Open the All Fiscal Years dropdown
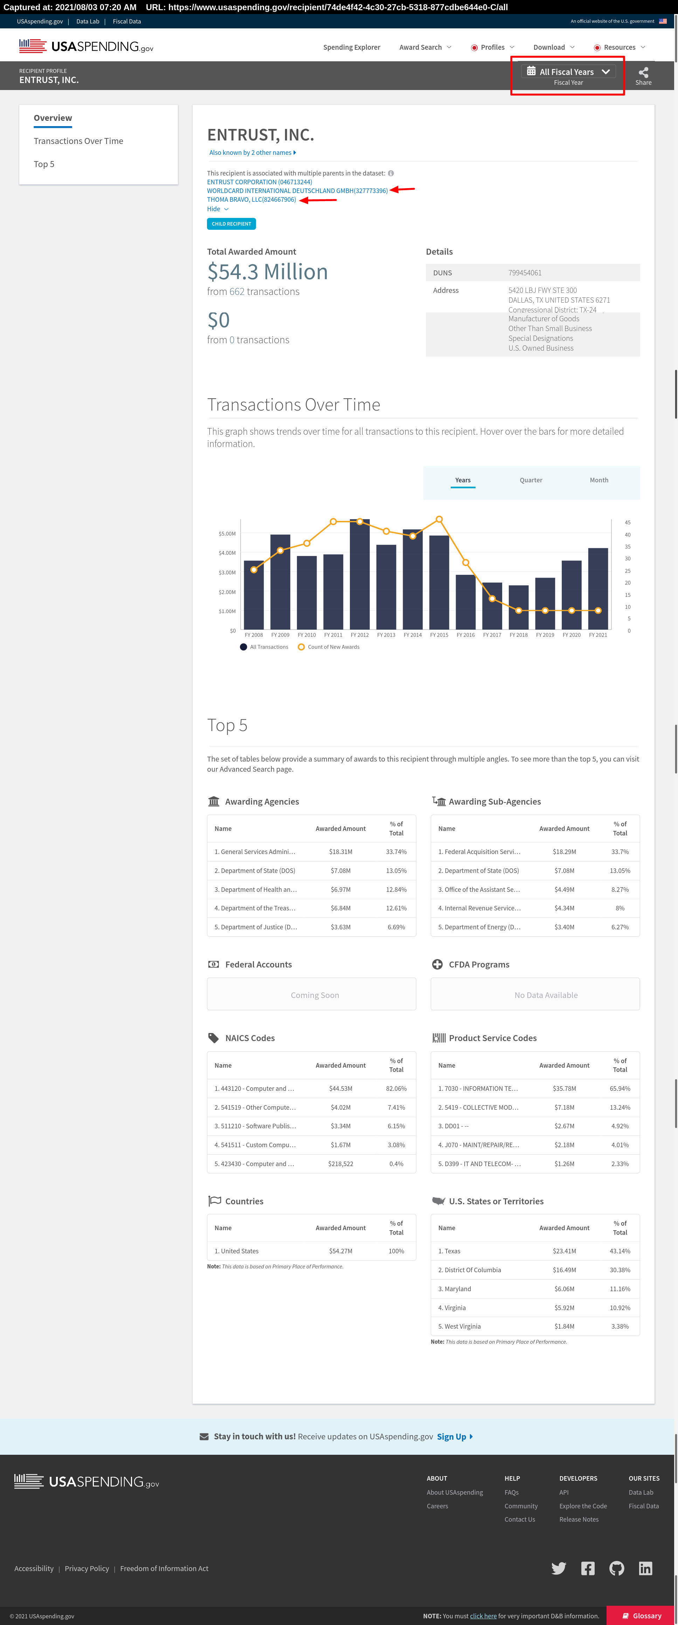678x1625 pixels. point(568,71)
